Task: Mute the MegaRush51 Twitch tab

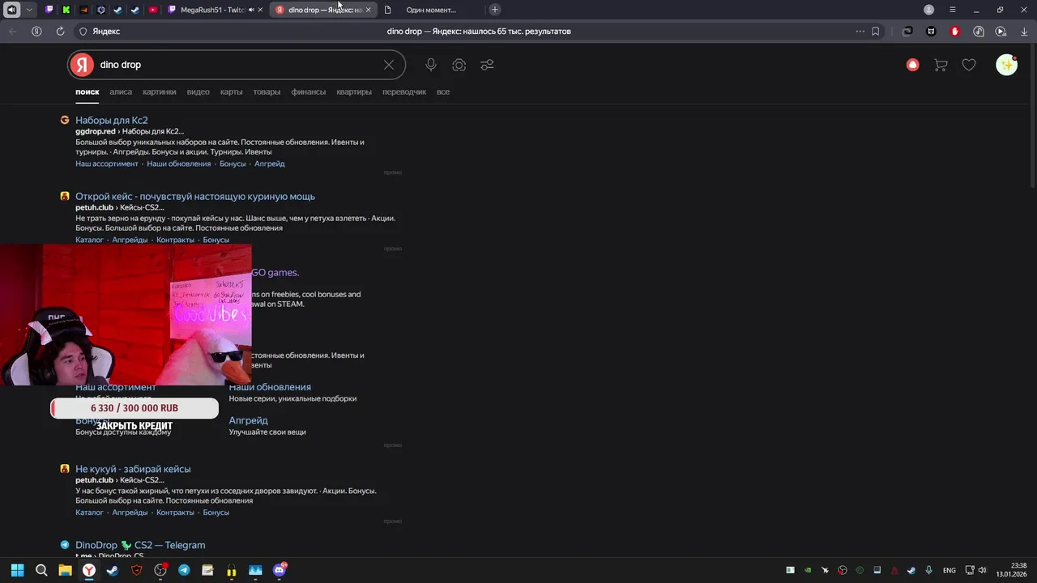Action: coord(250,10)
